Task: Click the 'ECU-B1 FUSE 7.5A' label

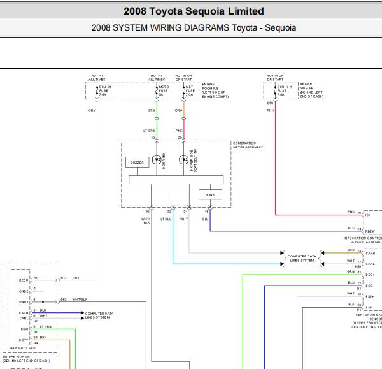Action: [105, 90]
